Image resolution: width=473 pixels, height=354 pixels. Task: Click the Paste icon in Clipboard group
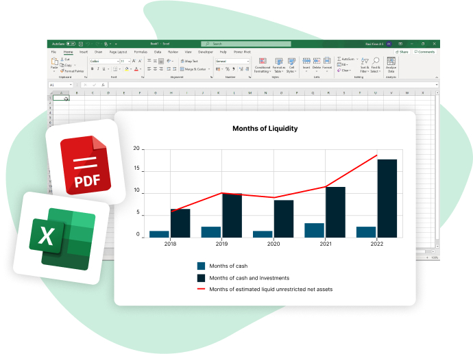[54, 62]
